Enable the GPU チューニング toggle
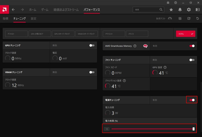 point(92,45)
